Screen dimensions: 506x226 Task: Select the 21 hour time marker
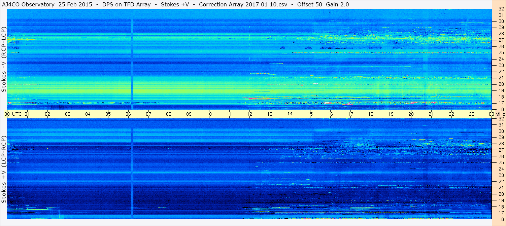[431, 114]
